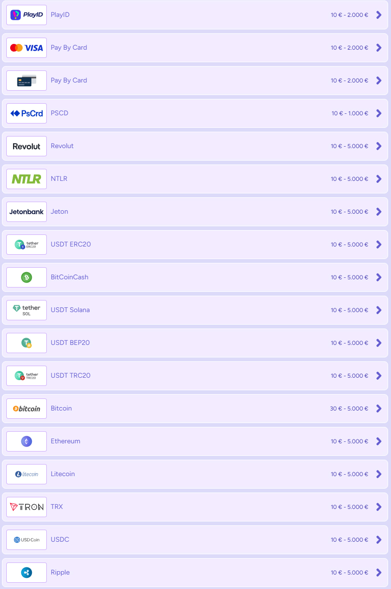Click the arrow on the Jeton row
Image resolution: width=391 pixels, height=589 pixels.
379,212
